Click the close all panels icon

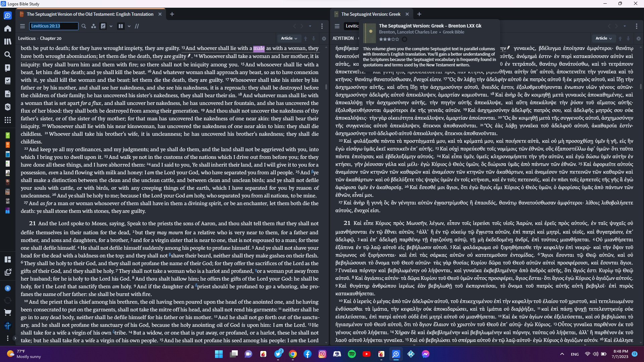(x=7, y=272)
